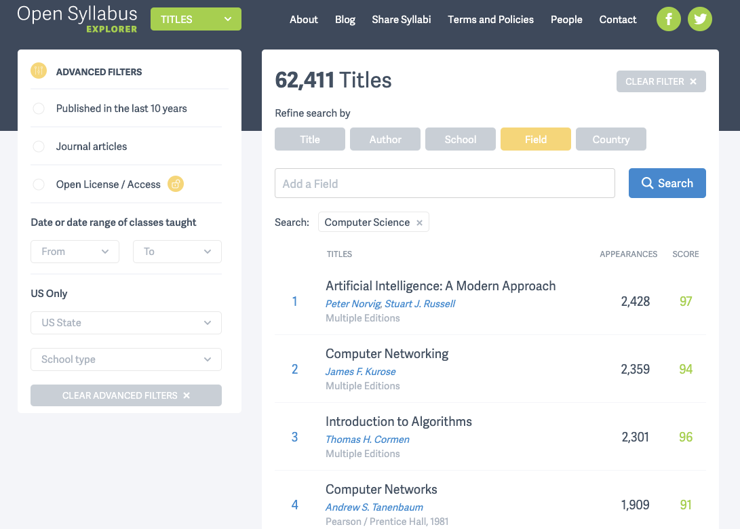This screenshot has width=740, height=529.
Task: Open author Thomas H. Cormen link
Action: 368,439
